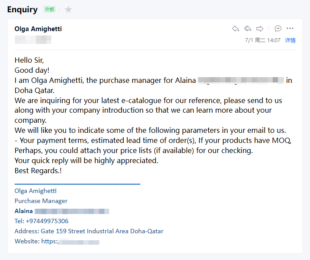Click the reply-all double arrow icon
This screenshot has width=310, height=260.
point(248,28)
